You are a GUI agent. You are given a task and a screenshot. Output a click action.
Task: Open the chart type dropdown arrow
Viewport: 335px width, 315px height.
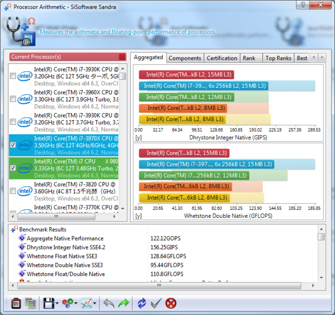tap(95, 303)
